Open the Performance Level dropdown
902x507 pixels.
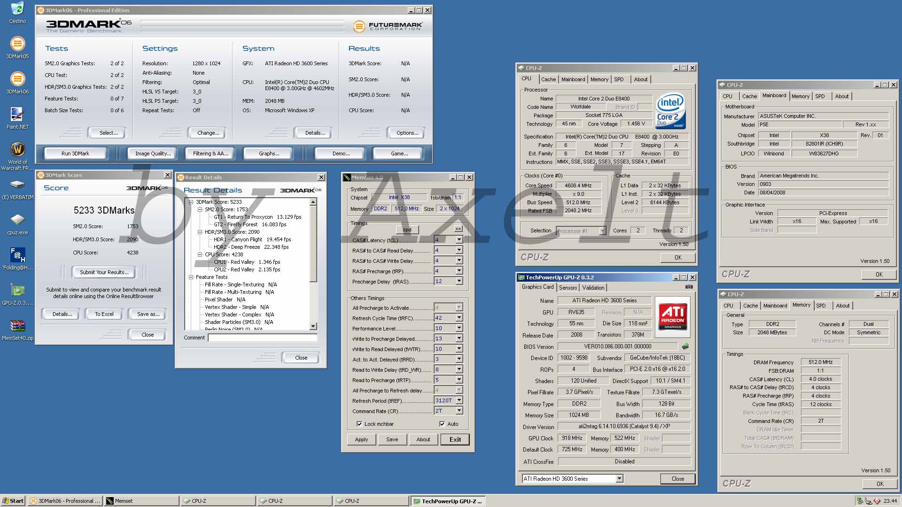[x=459, y=328]
